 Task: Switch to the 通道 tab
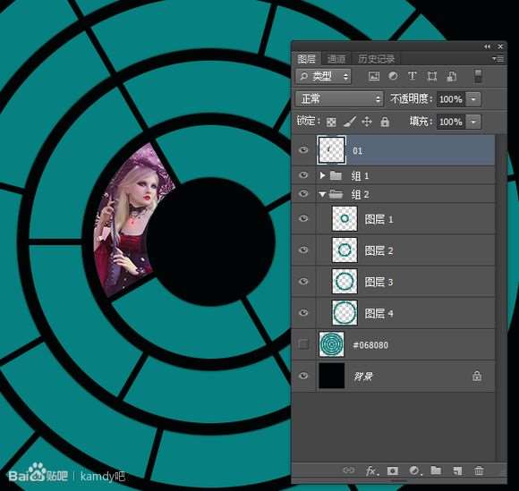point(336,59)
